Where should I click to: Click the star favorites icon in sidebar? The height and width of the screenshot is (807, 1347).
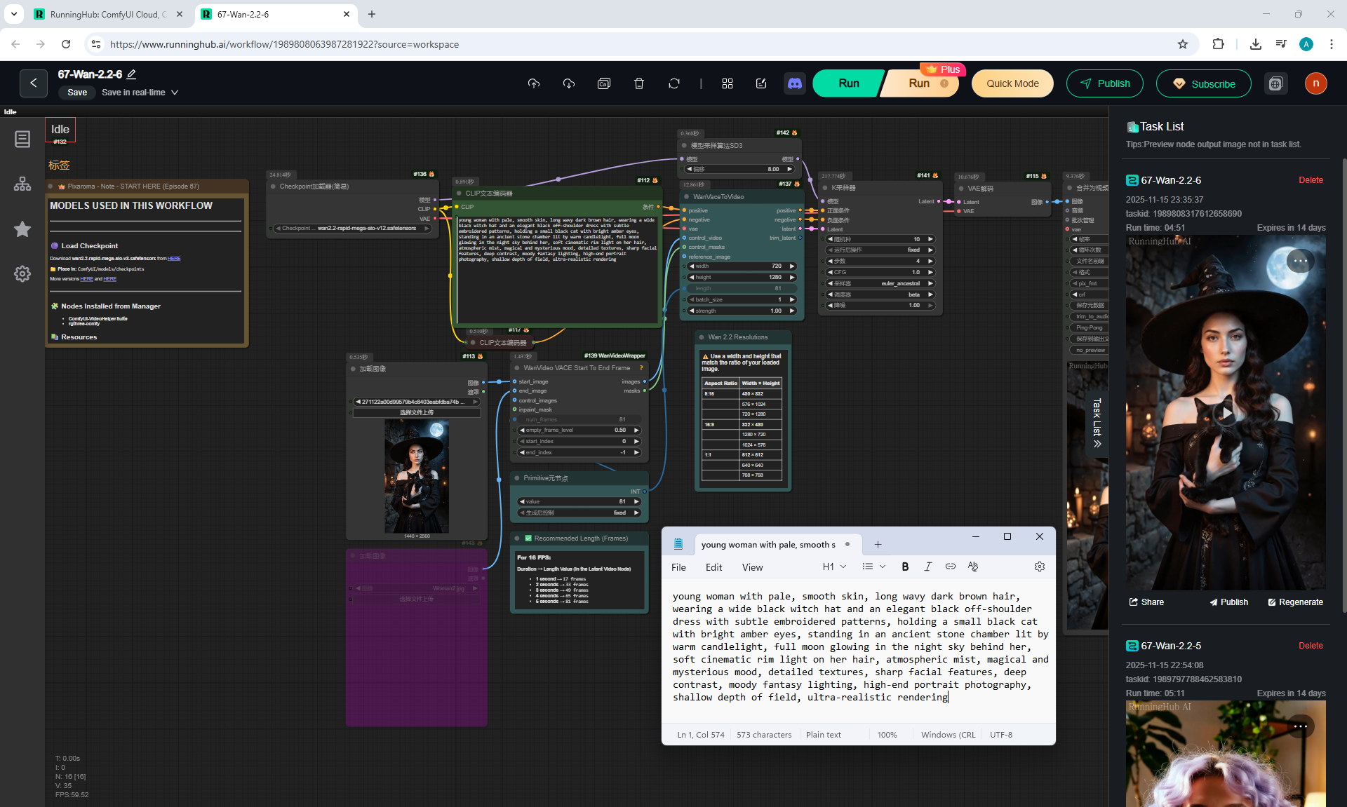(x=22, y=229)
